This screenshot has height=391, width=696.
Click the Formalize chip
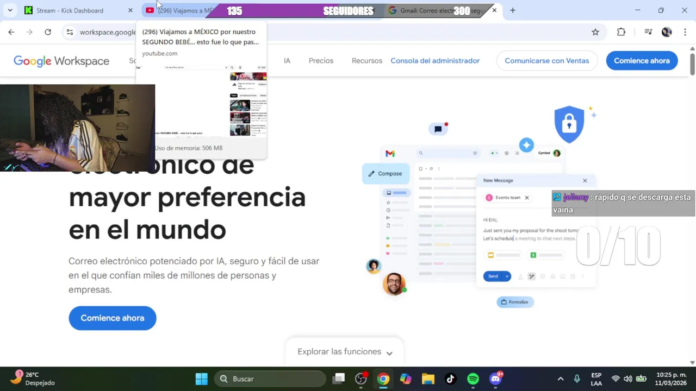click(x=515, y=302)
